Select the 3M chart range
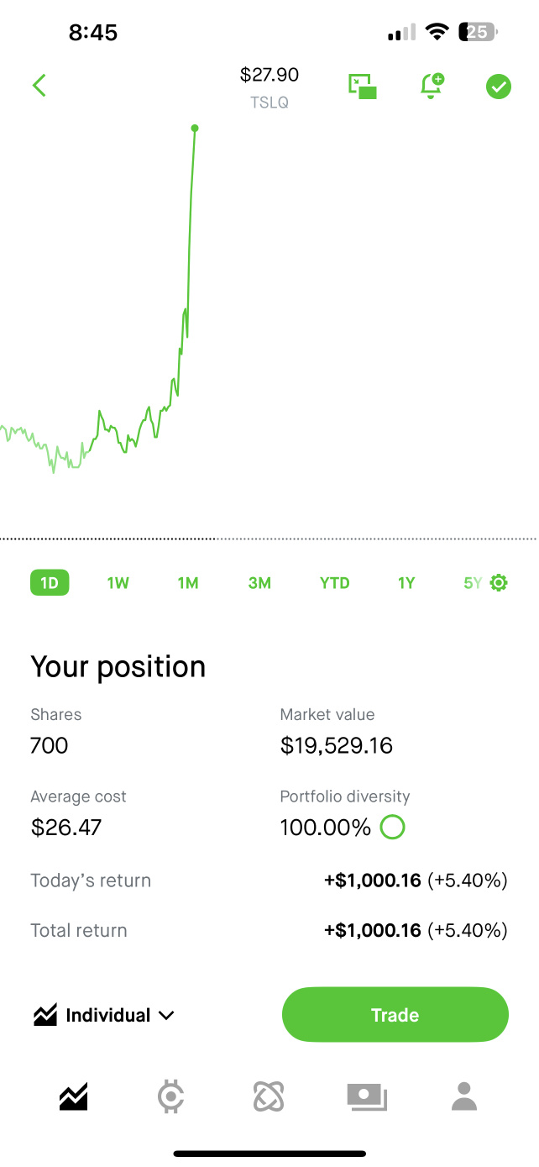The width and height of the screenshot is (539, 1167). [x=259, y=583]
